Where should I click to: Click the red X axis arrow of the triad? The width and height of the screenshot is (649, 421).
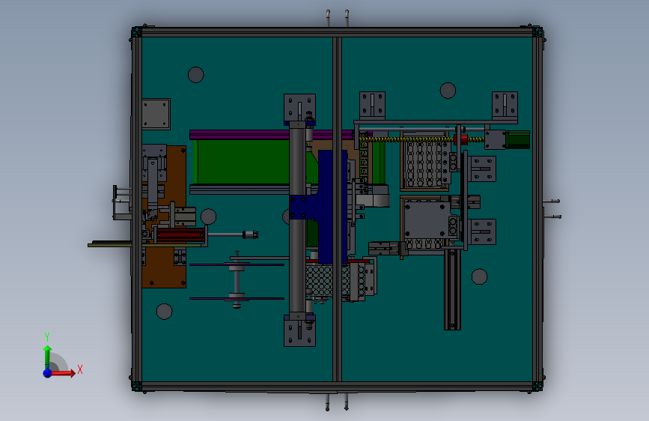click(x=63, y=373)
